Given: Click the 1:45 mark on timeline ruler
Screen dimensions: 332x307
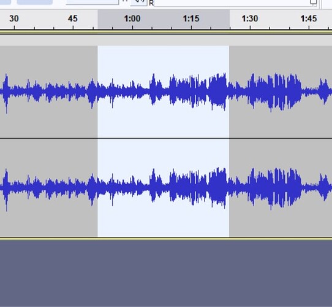Looking at the screenshot, I should [x=309, y=18].
